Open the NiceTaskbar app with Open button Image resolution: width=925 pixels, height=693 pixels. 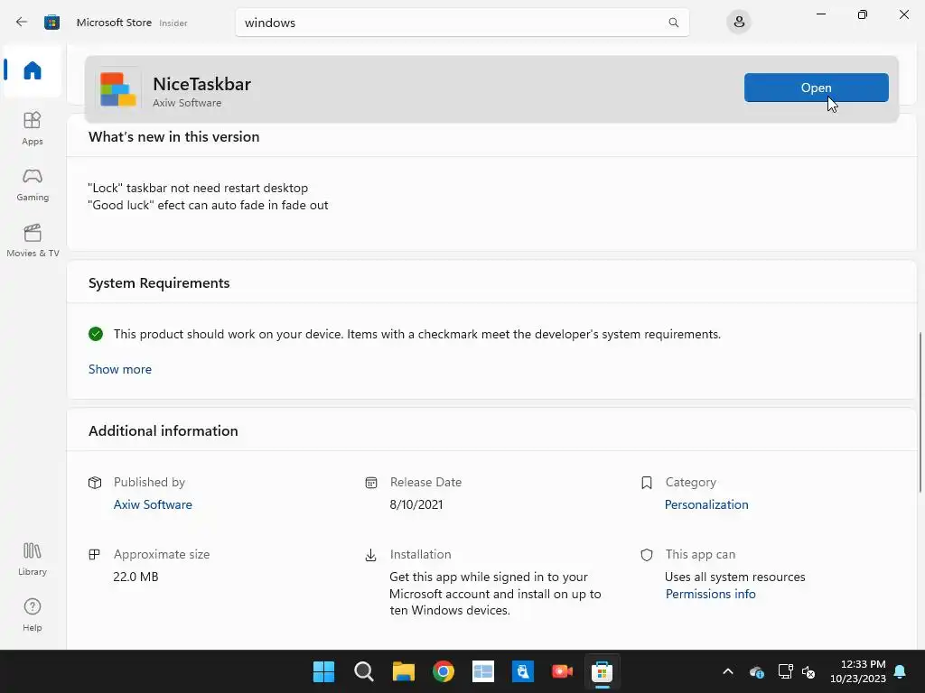816,88
